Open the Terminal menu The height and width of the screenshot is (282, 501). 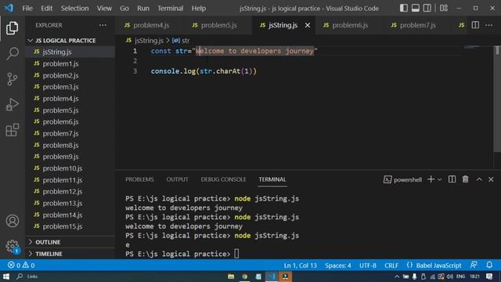tap(171, 9)
